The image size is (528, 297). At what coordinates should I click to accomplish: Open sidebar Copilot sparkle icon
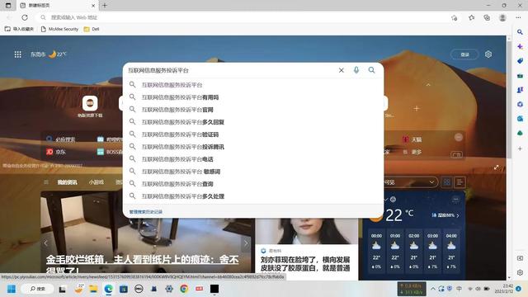point(520,46)
